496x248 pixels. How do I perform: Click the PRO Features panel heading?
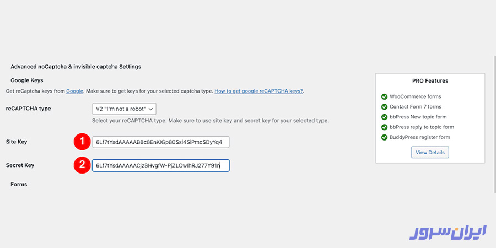430,80
